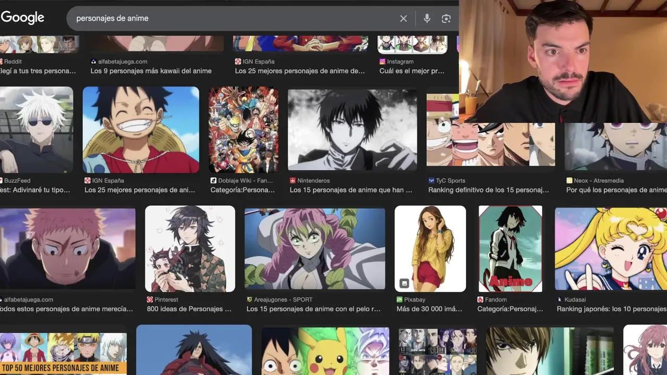Open 'Por qué los personajes de anime' link
Image resolution: width=667 pixels, height=375 pixels.
pyautogui.click(x=616, y=190)
